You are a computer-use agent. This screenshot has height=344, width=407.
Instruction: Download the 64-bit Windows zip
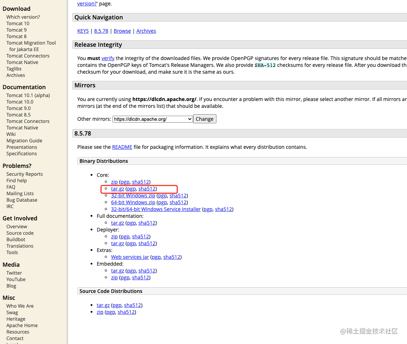click(x=133, y=202)
